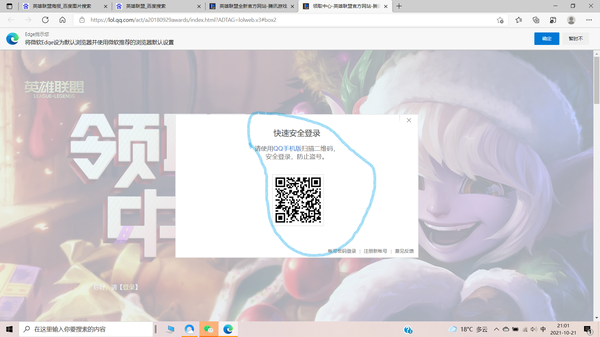The image size is (600, 337).
Task: Open Edge settings and more menu
Action: click(x=589, y=20)
